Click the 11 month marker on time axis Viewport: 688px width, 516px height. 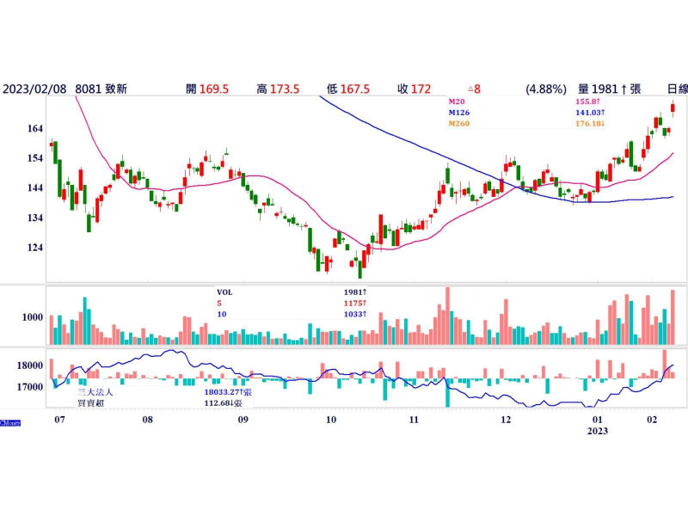(413, 420)
